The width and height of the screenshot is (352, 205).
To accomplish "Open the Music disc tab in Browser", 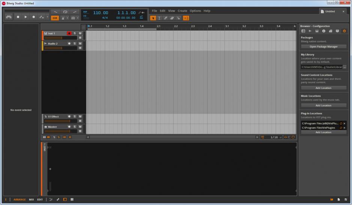I will pos(324,31).
